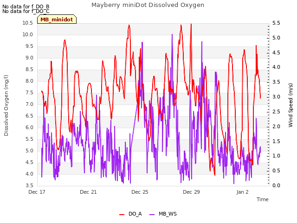Click the 1.0 wind speed axis value
This screenshot has height=223, width=297.
pos(276,156)
